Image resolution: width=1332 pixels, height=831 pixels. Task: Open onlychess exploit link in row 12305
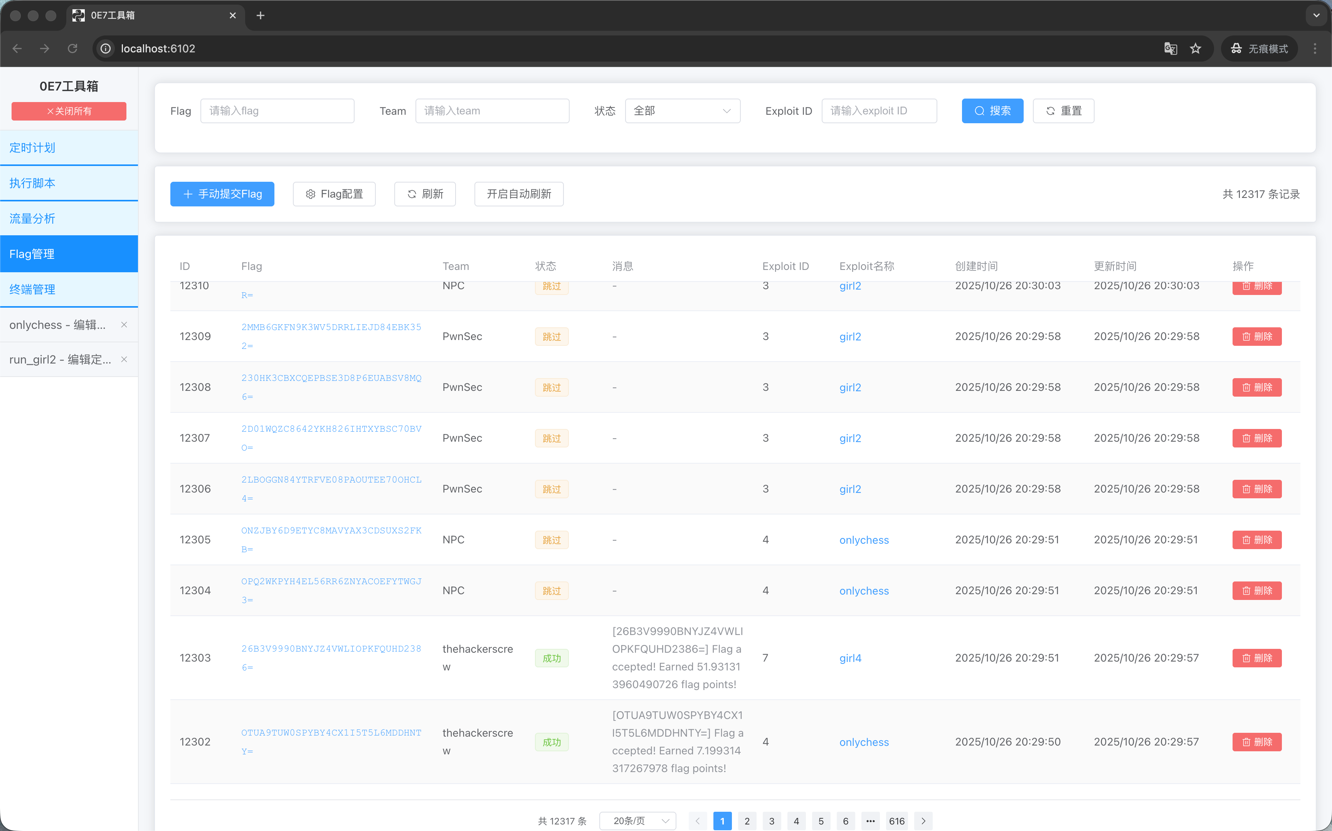[863, 540]
